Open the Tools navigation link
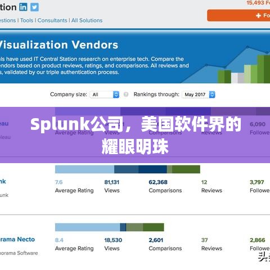This screenshot has width=270, height=270. click(26, 20)
